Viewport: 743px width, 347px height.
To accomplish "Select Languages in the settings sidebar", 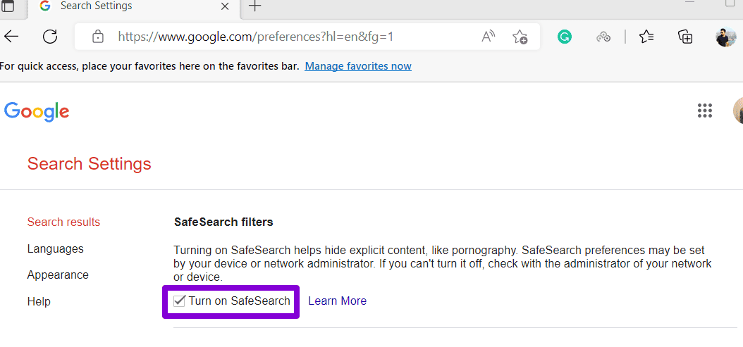I will pos(55,248).
